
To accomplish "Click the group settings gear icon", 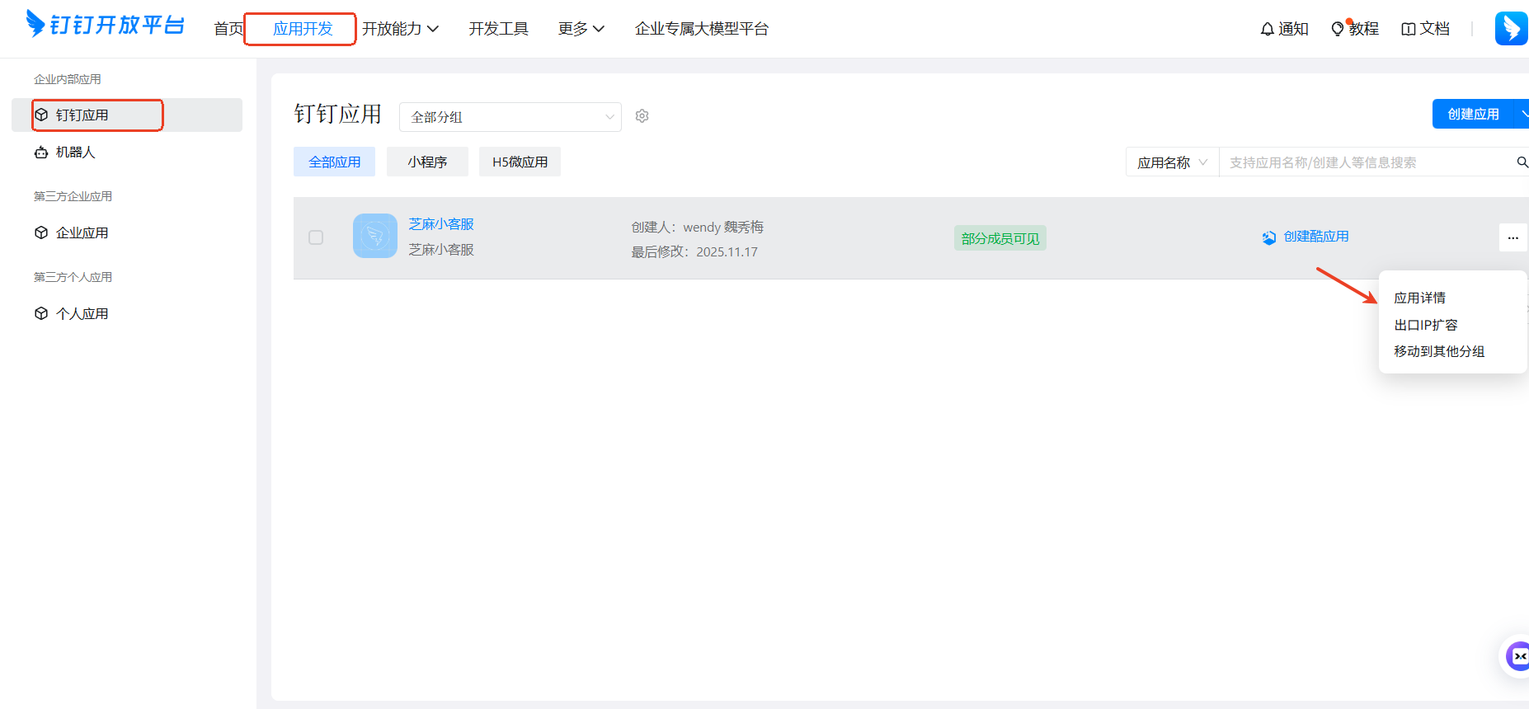I will [x=642, y=116].
